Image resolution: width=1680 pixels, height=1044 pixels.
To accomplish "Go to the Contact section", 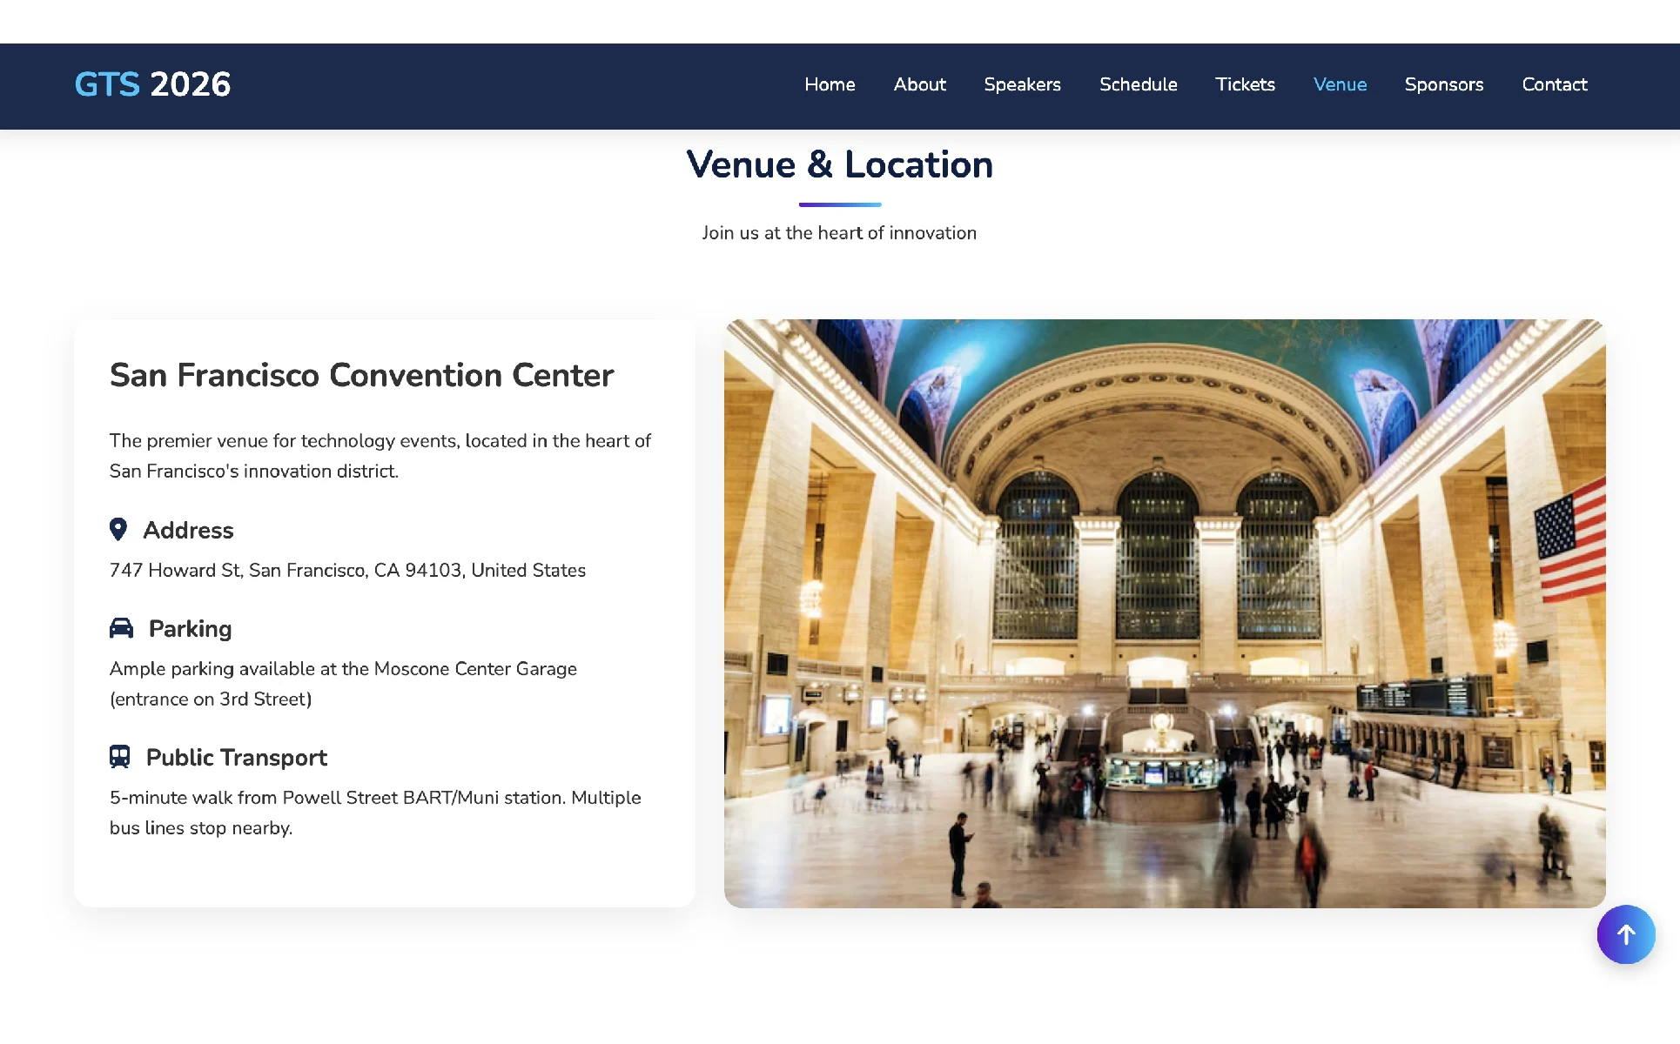I will (x=1554, y=84).
